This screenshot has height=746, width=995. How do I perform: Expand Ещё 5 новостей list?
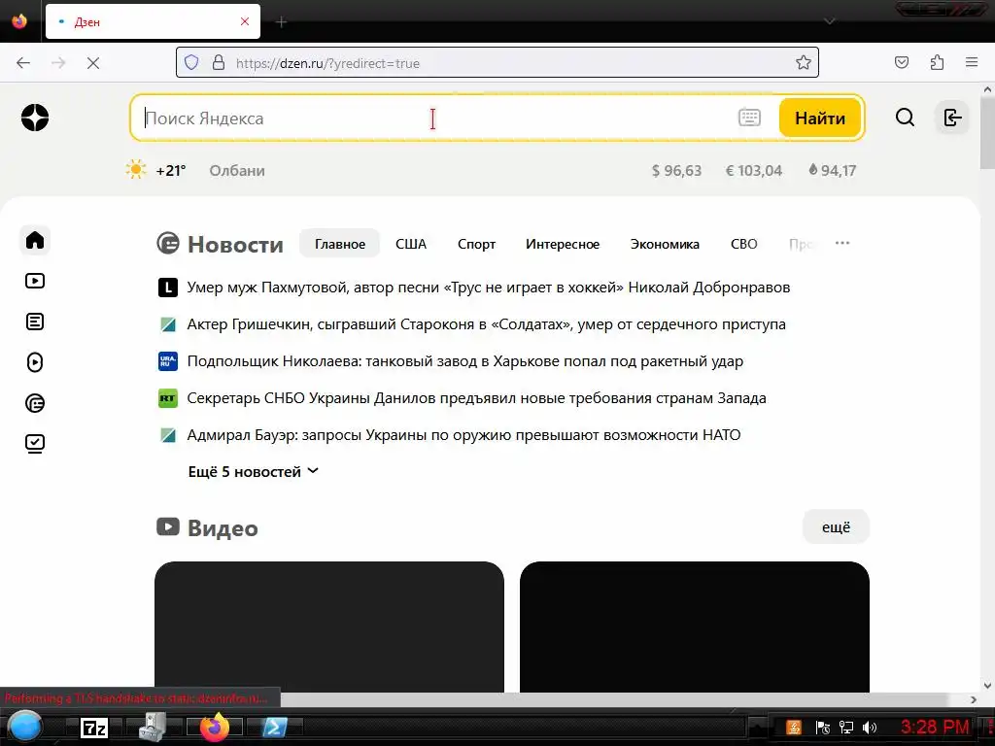[254, 471]
